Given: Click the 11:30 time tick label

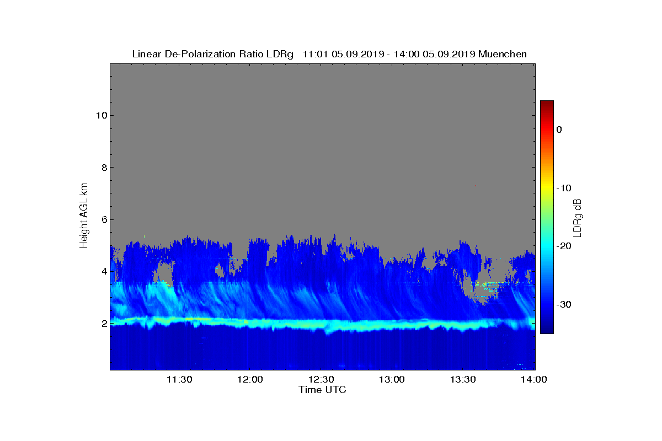Looking at the screenshot, I should [179, 379].
